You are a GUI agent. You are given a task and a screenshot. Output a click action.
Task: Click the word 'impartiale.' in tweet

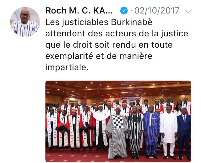pyautogui.click(x=67, y=67)
